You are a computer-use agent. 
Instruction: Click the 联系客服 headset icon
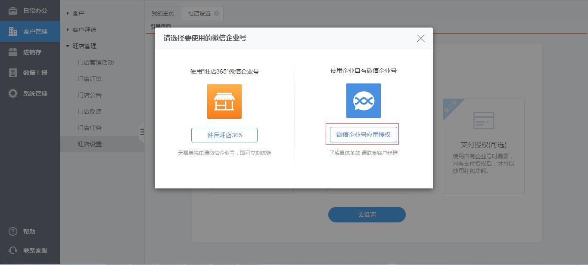click(13, 250)
